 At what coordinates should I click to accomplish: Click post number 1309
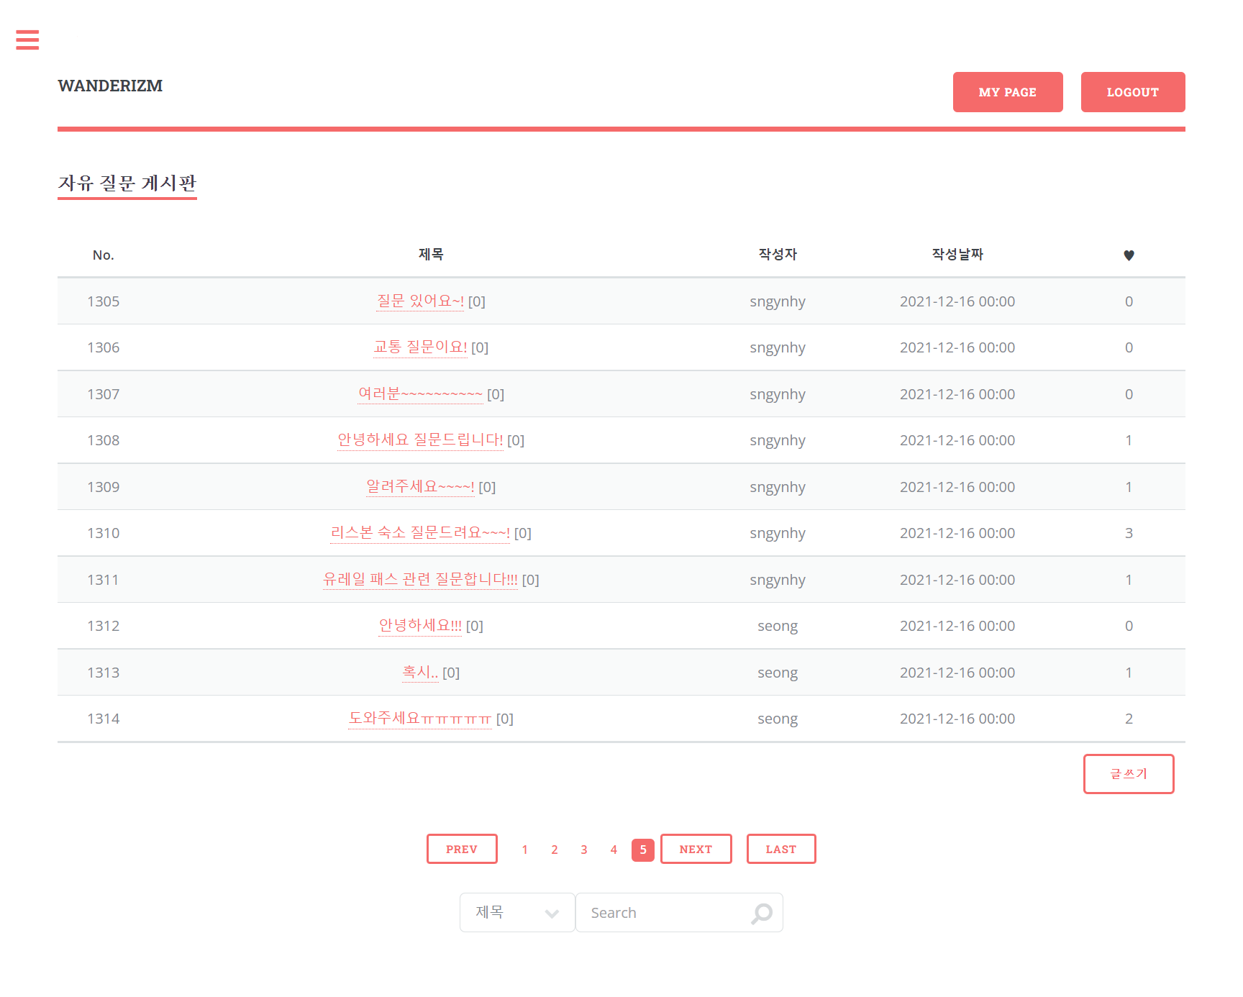pos(104,487)
